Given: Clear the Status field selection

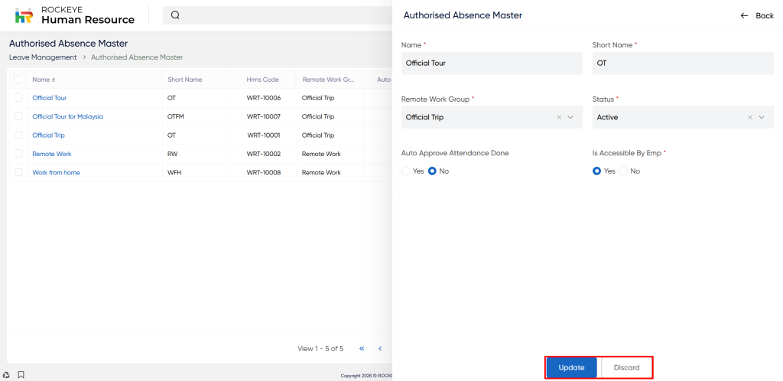Looking at the screenshot, I should click(750, 117).
